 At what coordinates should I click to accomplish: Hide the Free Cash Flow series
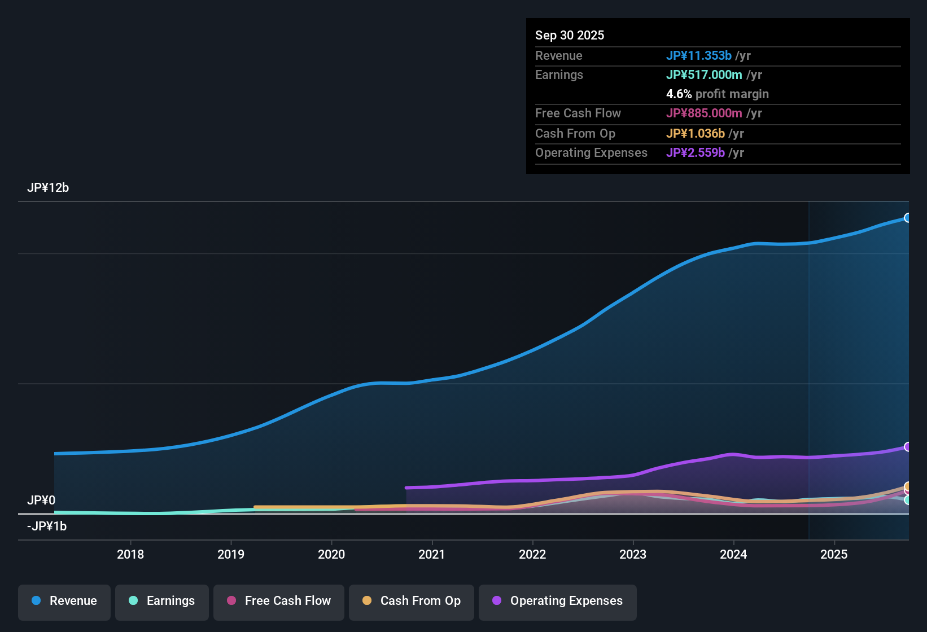coord(278,601)
